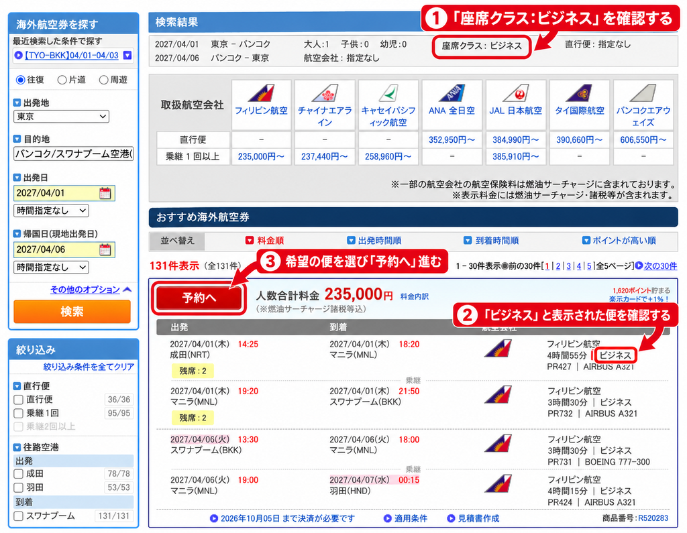The width and height of the screenshot is (687, 533).
Task: Open the 料金内訳 fare breakdown link
Action: click(414, 296)
